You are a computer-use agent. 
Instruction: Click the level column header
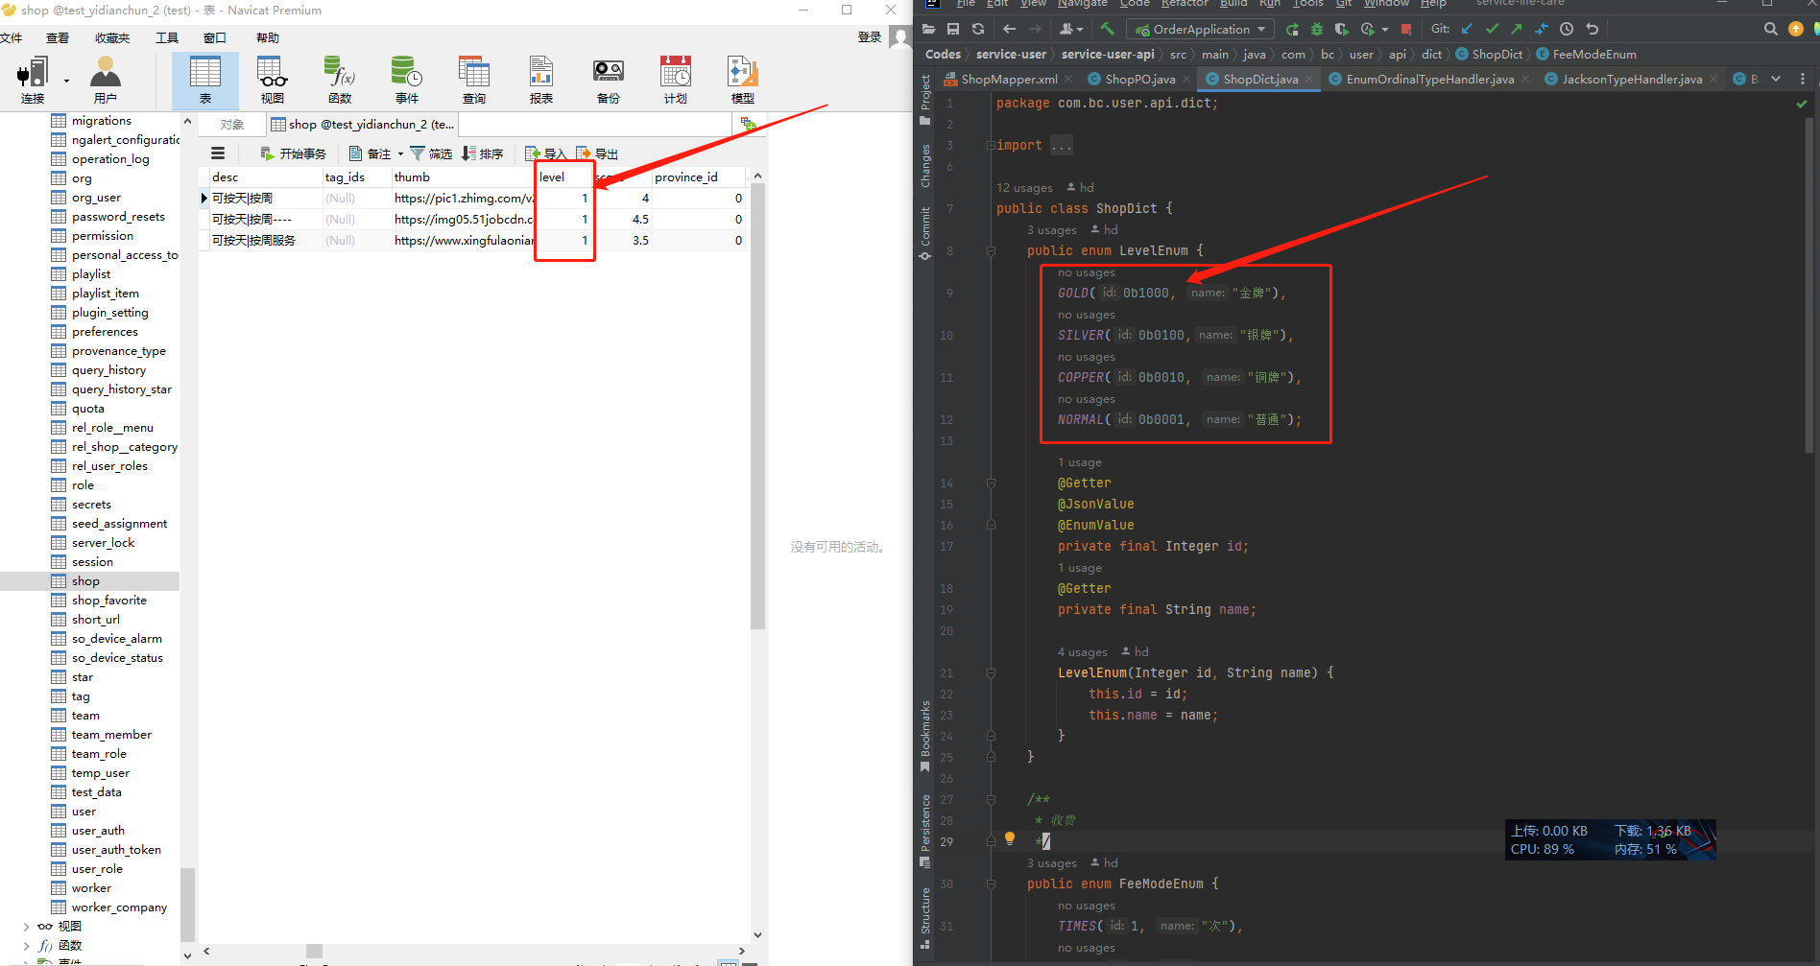coord(564,177)
